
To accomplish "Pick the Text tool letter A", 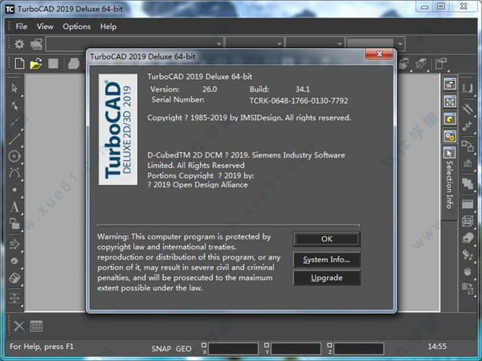I will click(x=14, y=207).
